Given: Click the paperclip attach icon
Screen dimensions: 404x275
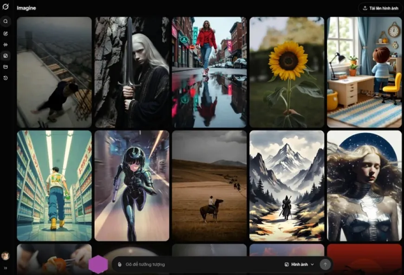Looking at the screenshot, I should tap(119, 264).
